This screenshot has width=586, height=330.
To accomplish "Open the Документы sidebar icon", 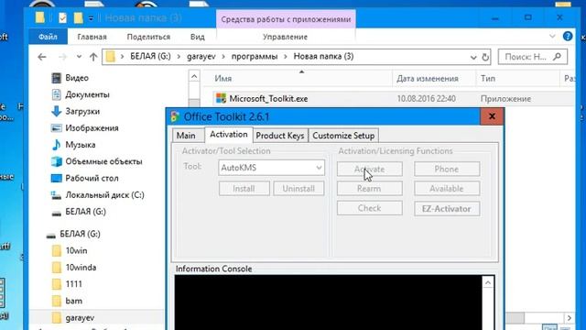I will [x=57, y=94].
